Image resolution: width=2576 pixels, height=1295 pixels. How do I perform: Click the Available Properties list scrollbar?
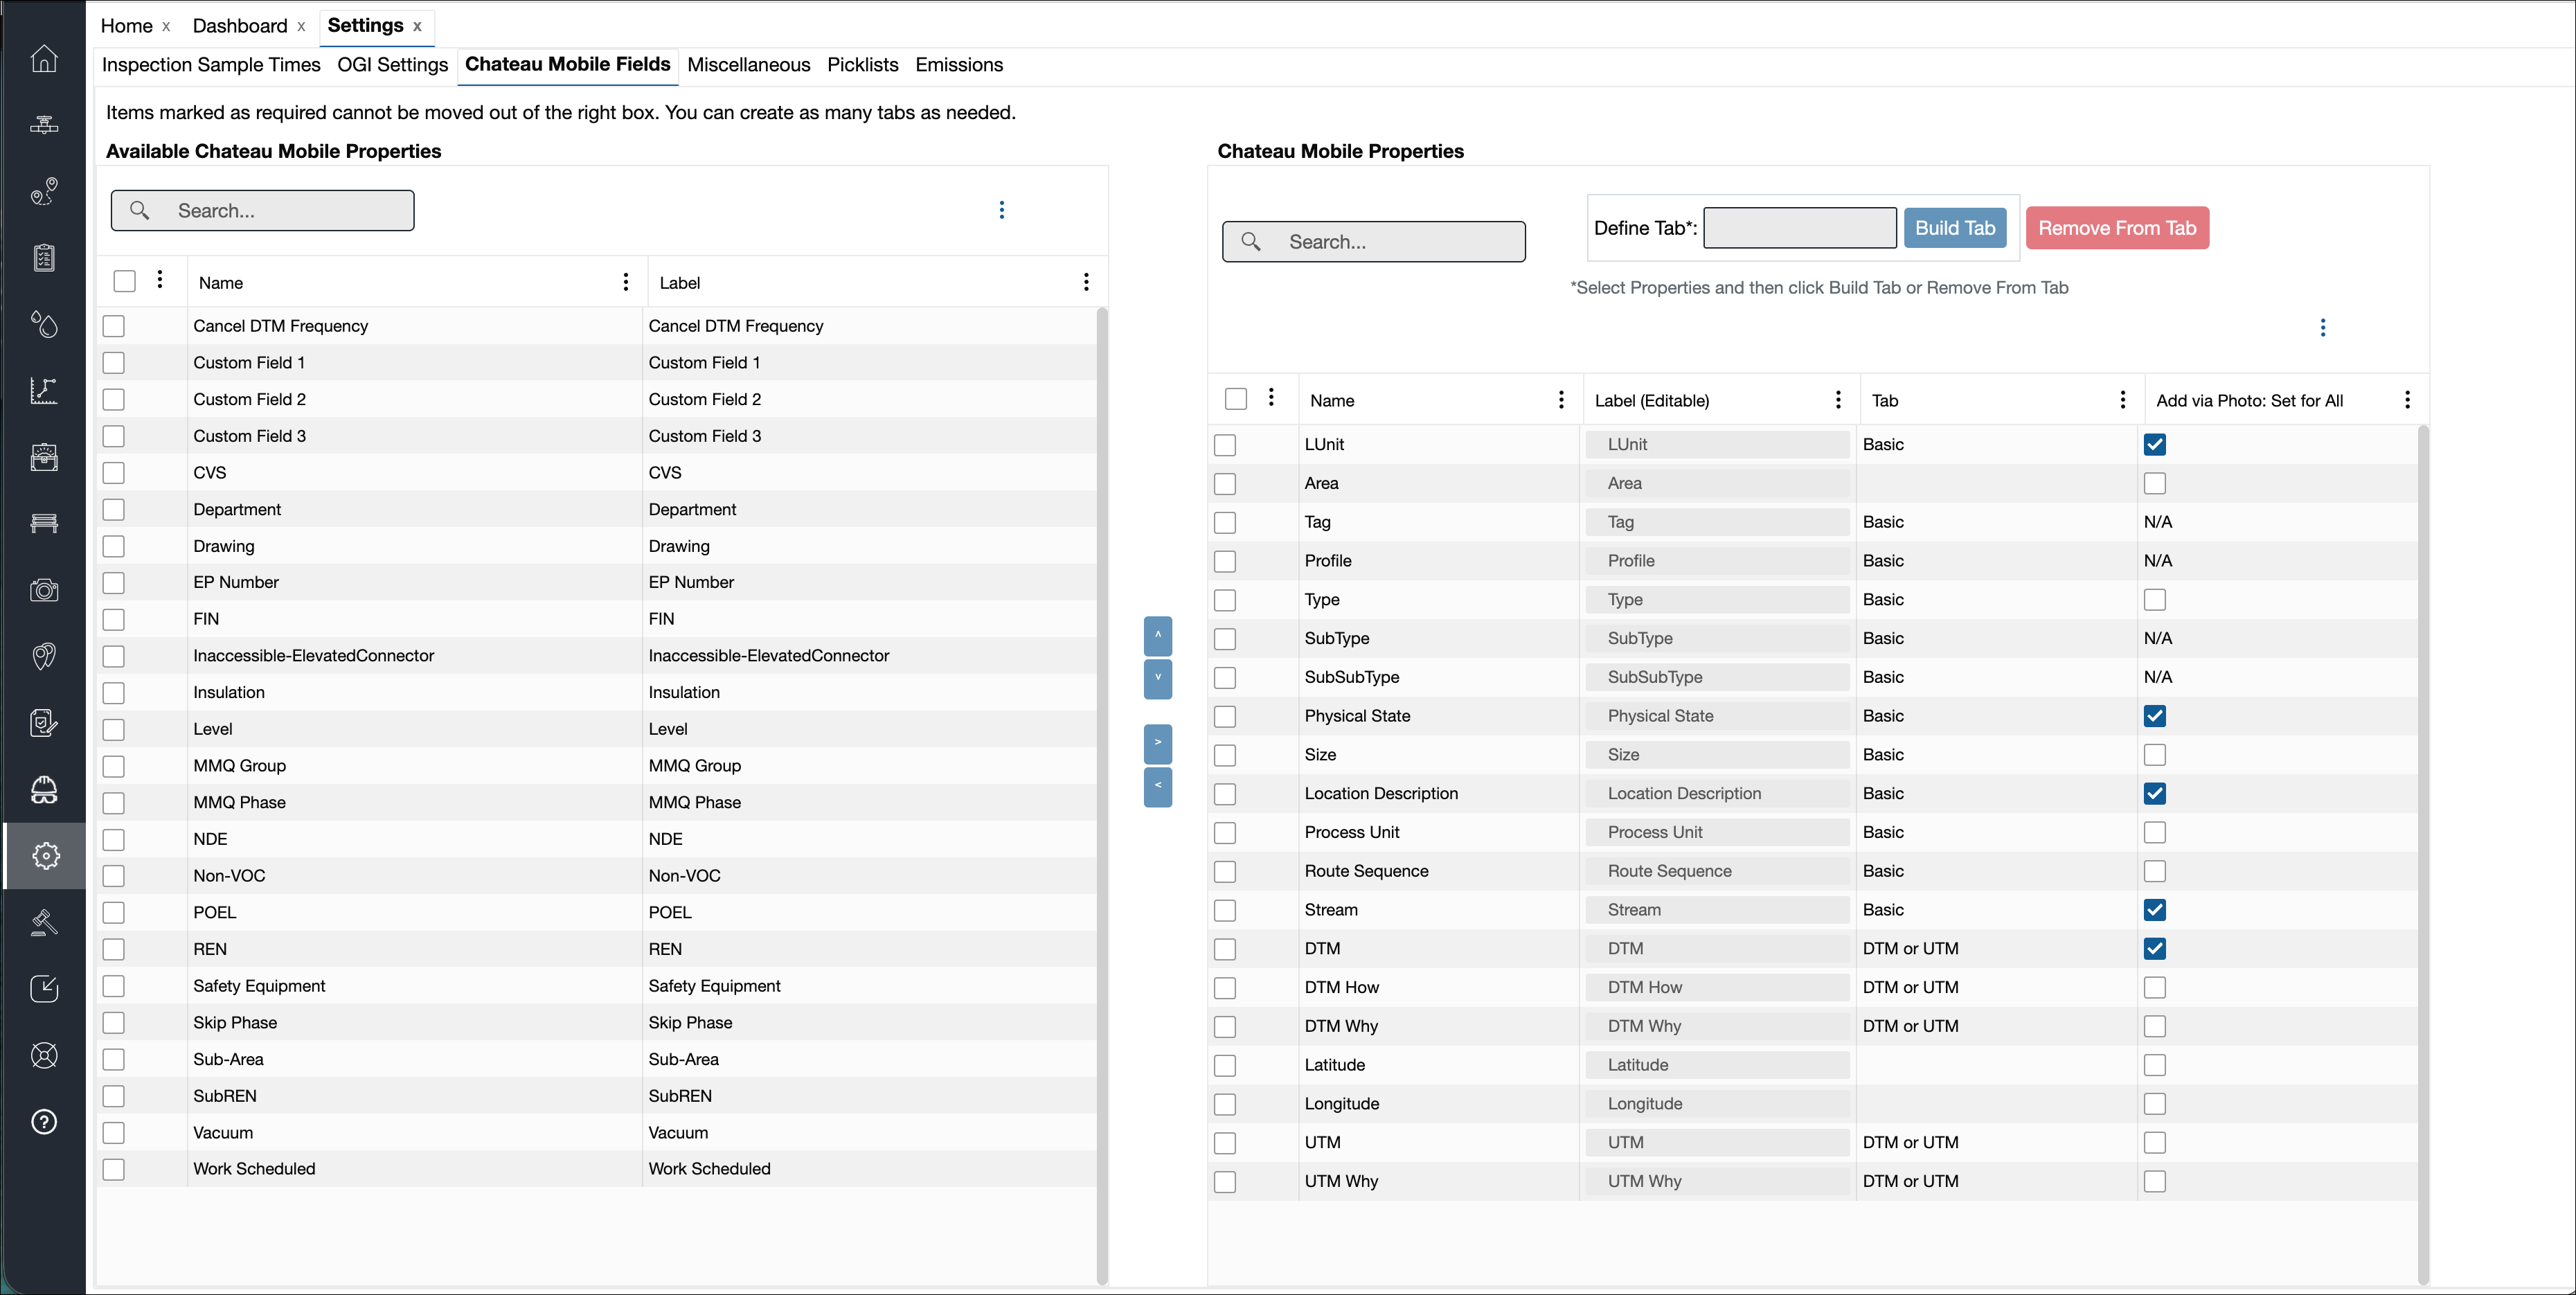[x=1102, y=795]
